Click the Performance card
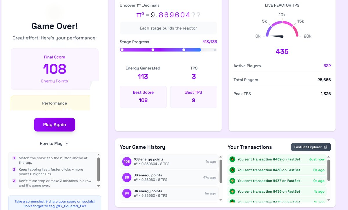 (50, 103)
